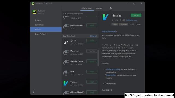Open the Issue tracker link

[x=111, y=75]
